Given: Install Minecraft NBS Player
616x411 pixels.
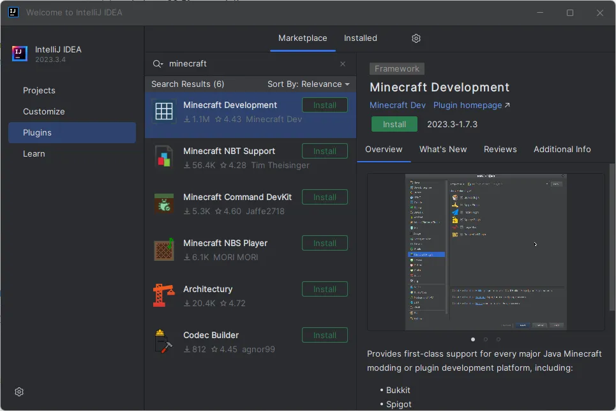Looking at the screenshot, I should [x=324, y=243].
